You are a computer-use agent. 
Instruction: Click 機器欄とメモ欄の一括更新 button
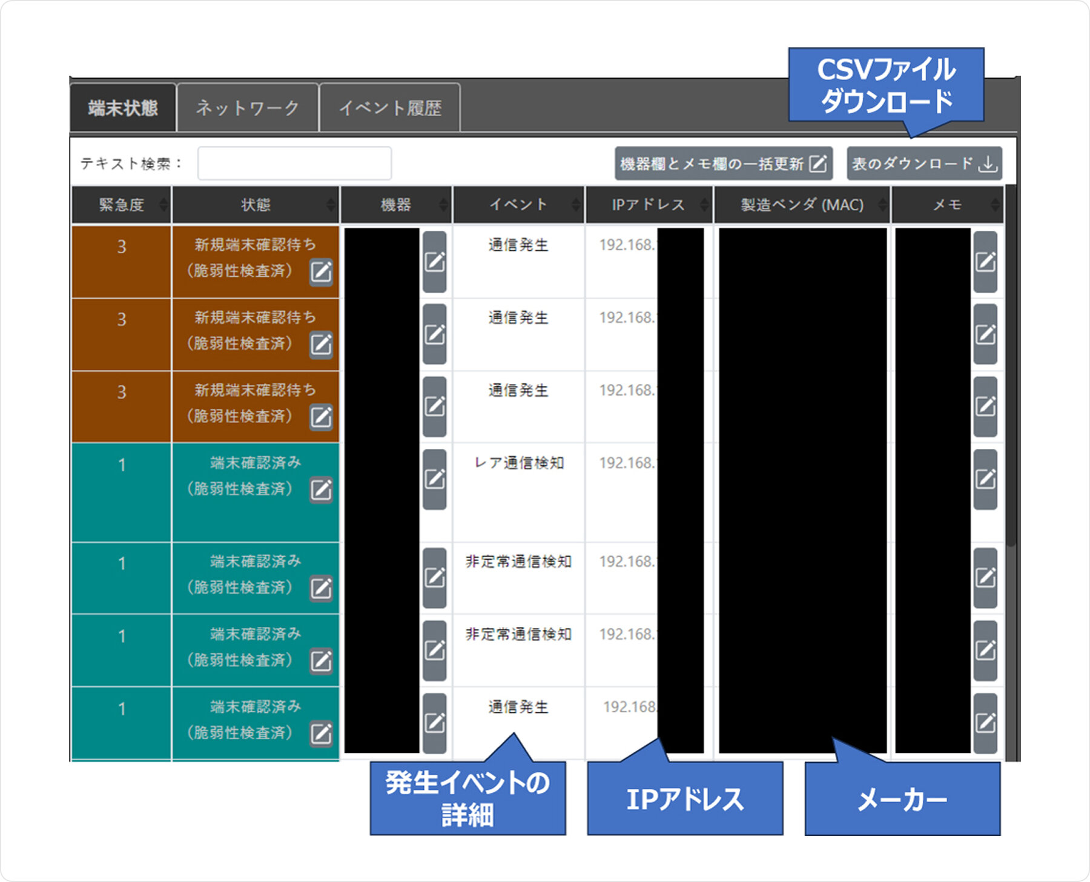pos(723,164)
